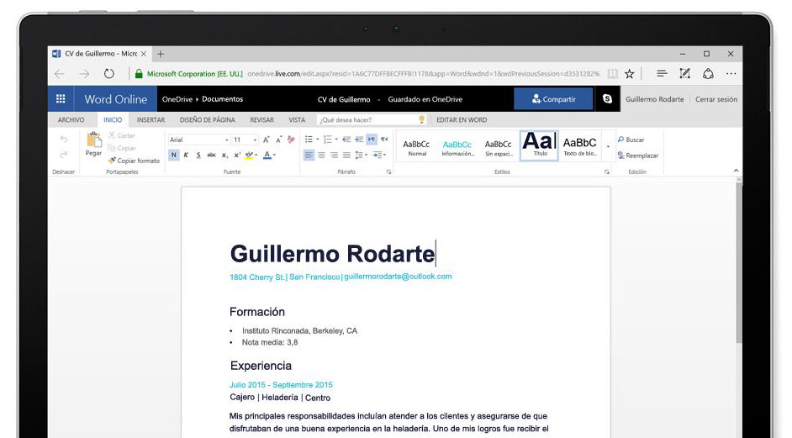Image resolution: width=792 pixels, height=438 pixels.
Task: Open browser more options ellipsis
Action: point(731,74)
